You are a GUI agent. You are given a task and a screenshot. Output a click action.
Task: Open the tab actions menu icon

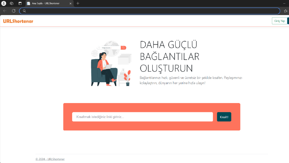pos(20,3)
